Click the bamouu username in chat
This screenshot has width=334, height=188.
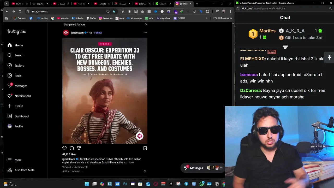point(248,75)
